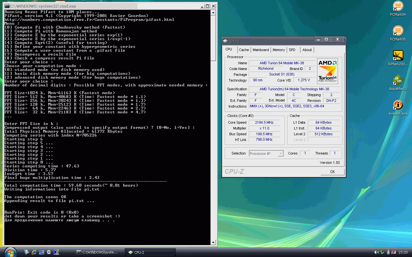Click the Specification field in CPU-Z
Image resolution: width=412 pixels, height=257 pixels.
[294, 89]
